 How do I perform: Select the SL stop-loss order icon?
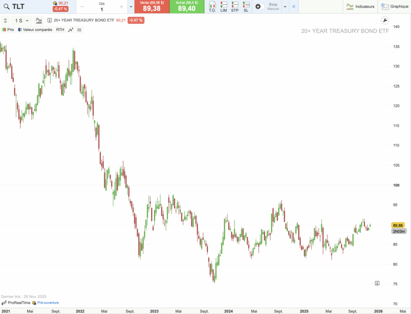(x=246, y=6)
